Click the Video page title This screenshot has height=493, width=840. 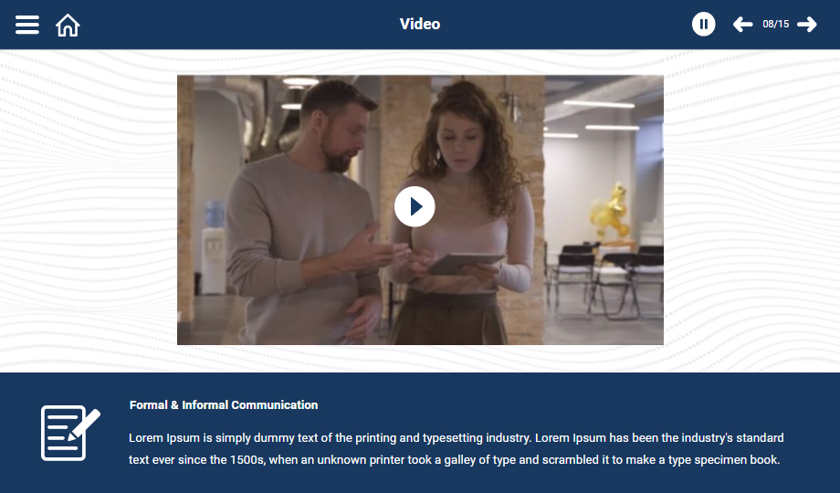(x=420, y=24)
